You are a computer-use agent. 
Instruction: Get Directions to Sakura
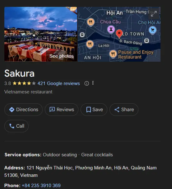coord(23,110)
